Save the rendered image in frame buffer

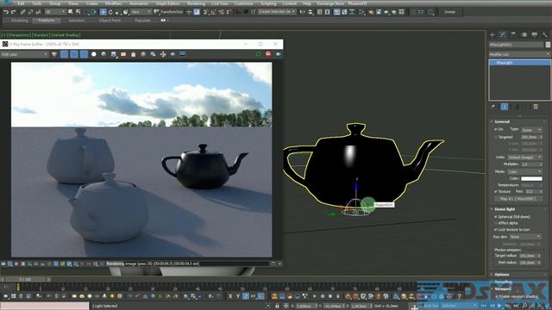[113, 54]
